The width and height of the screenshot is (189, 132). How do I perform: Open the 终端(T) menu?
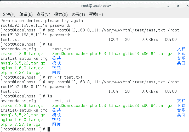pyautogui.click(x=78, y=14)
